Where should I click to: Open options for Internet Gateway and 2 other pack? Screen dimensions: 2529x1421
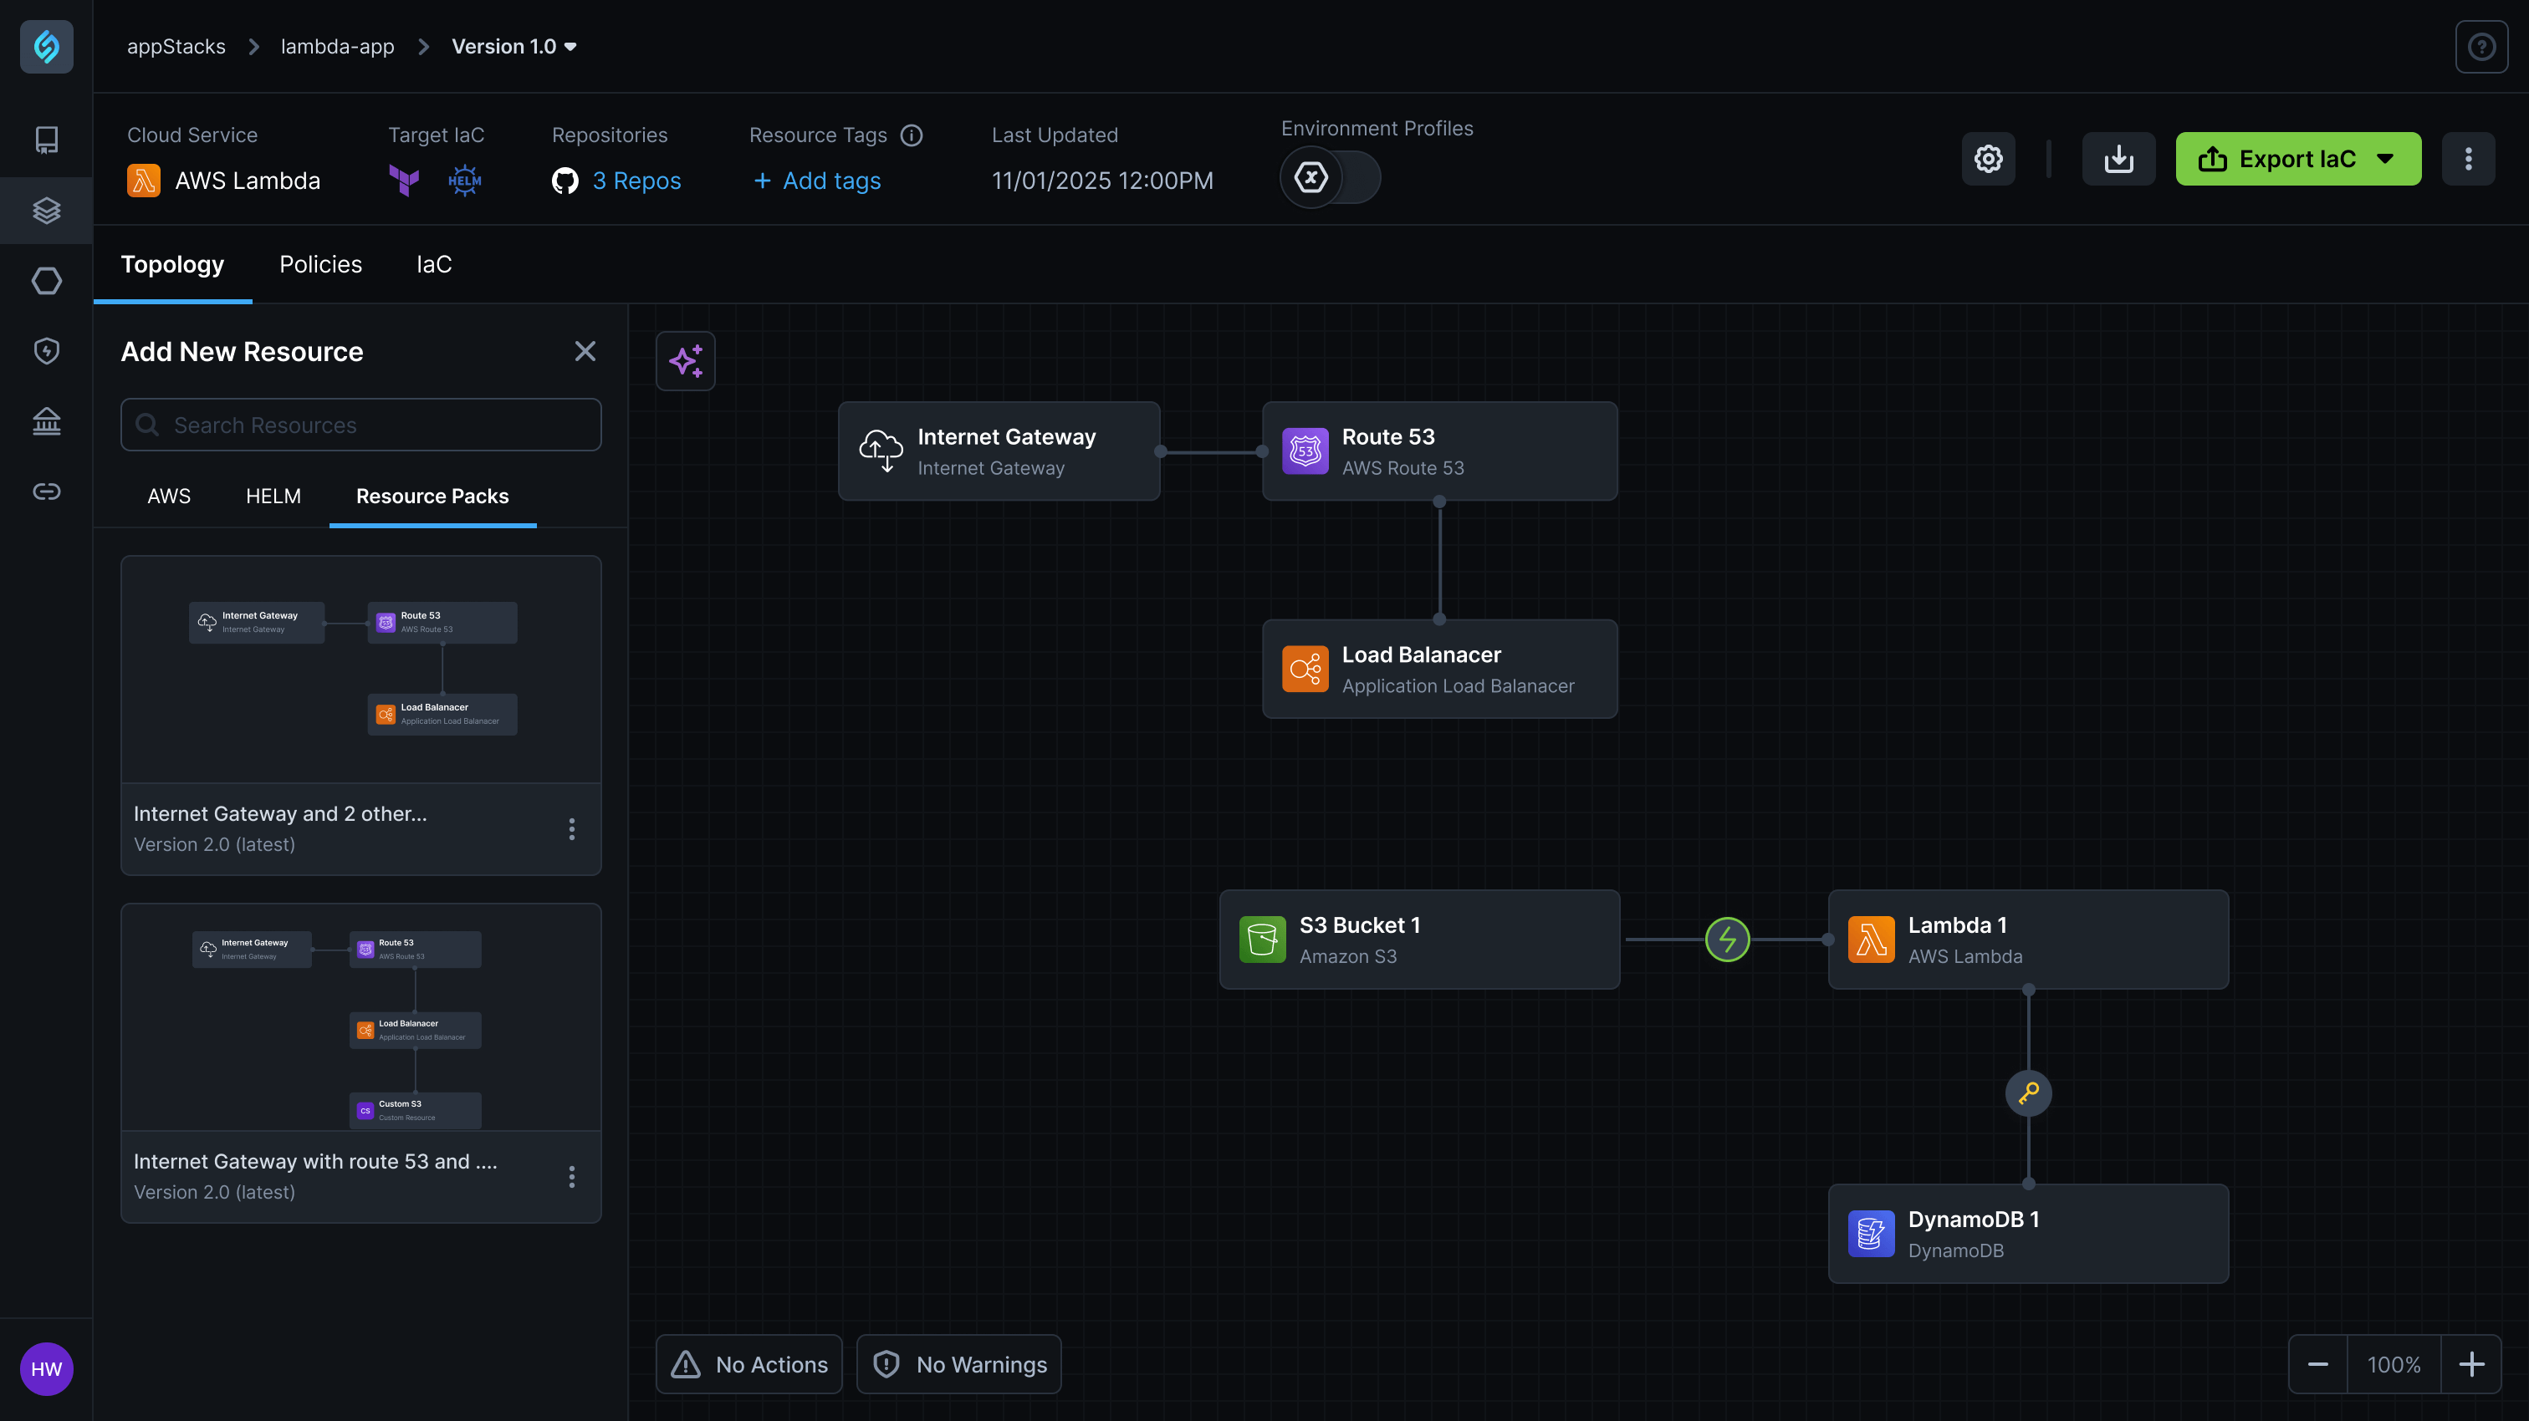571,829
